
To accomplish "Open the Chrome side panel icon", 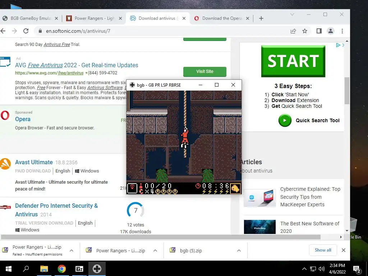I will [319, 31].
